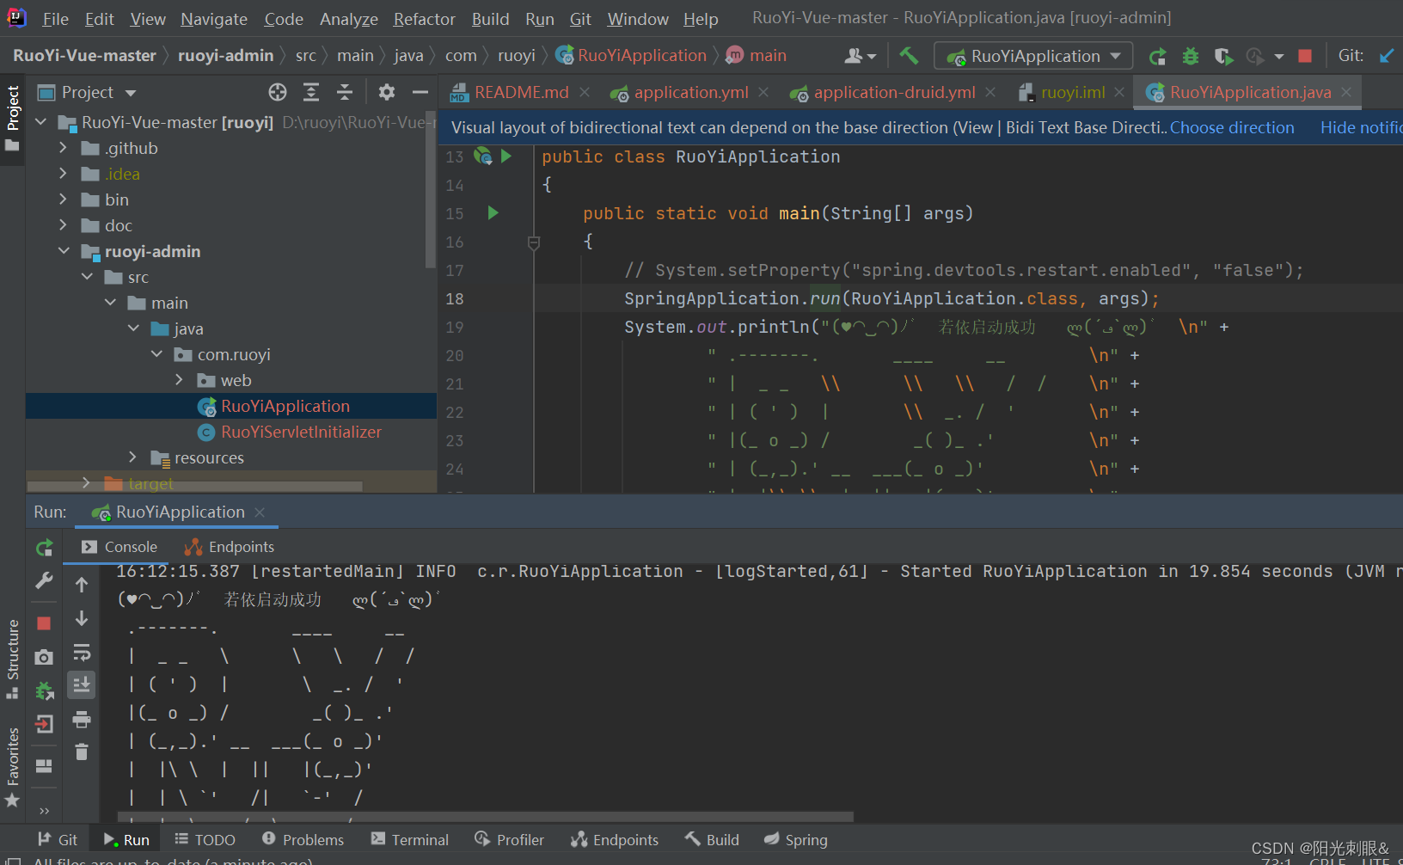Screen dimensions: 1403x865
Task: Click the up arrow in console toolbar
Action: (82, 585)
